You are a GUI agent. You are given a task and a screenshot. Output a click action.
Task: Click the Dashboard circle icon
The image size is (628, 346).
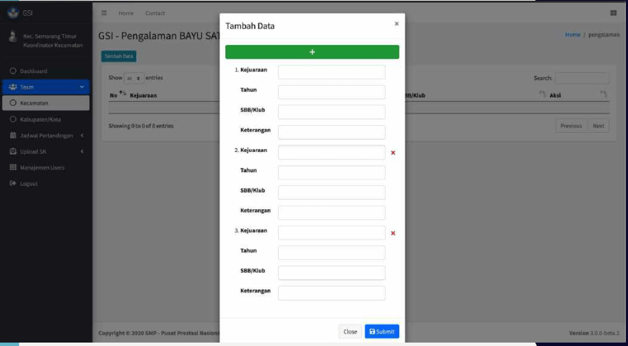tap(13, 71)
